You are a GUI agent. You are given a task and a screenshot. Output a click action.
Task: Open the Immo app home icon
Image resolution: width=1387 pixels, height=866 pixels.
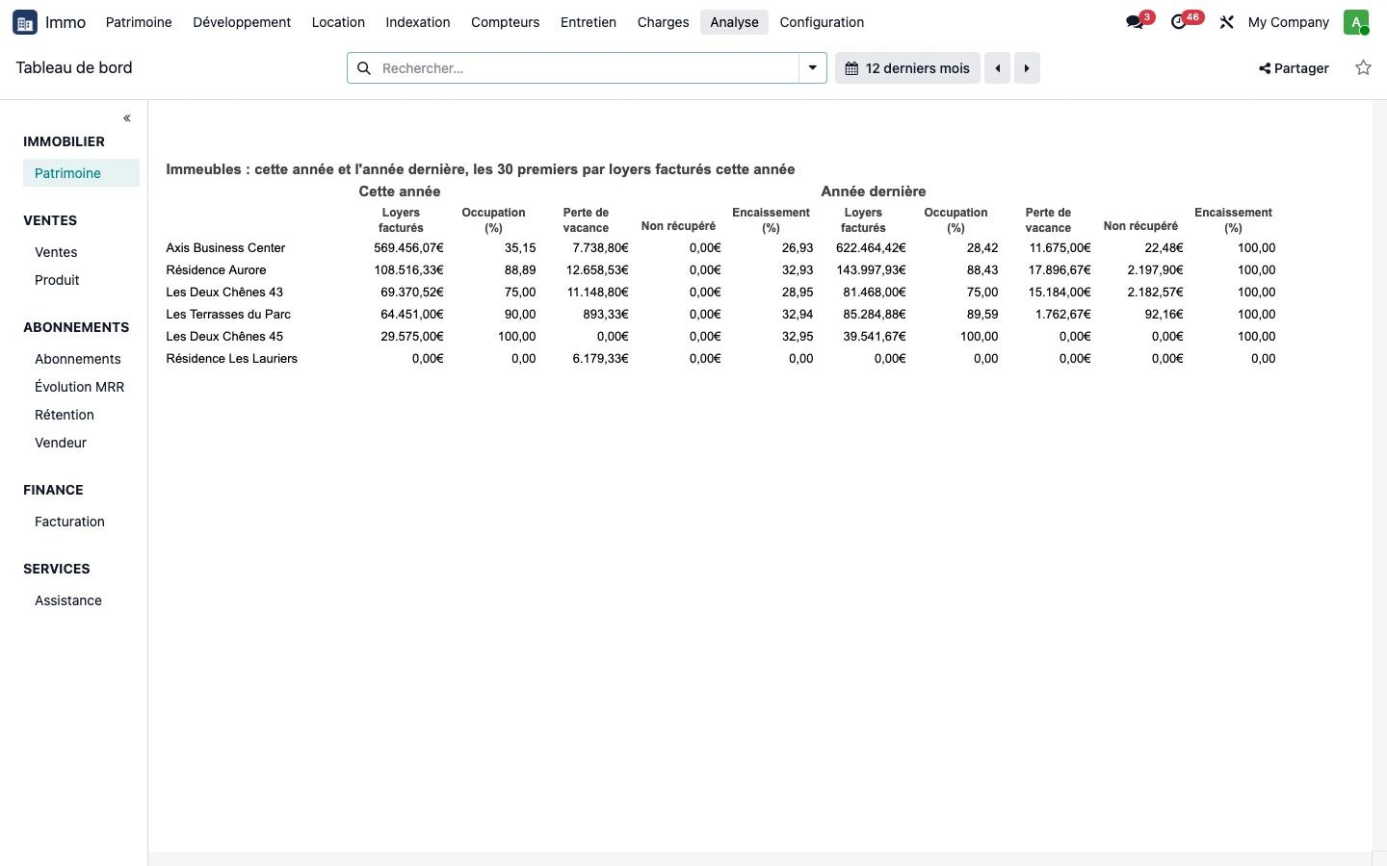[x=25, y=22]
